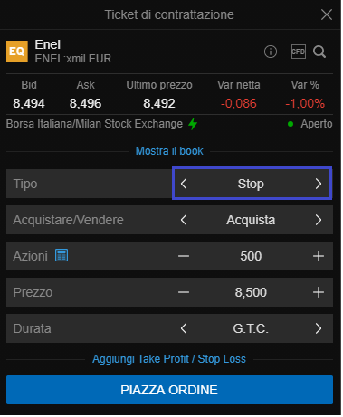Screen dimensions: 343x417
Task: Switch Acquista to next option
Action: [319, 221]
